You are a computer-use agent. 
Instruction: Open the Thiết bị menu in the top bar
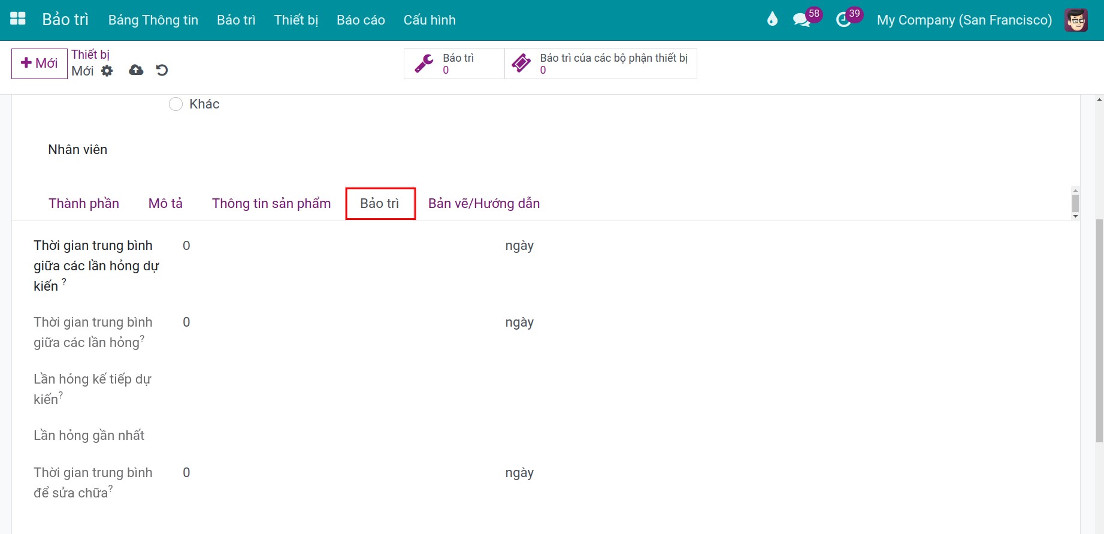(x=296, y=20)
